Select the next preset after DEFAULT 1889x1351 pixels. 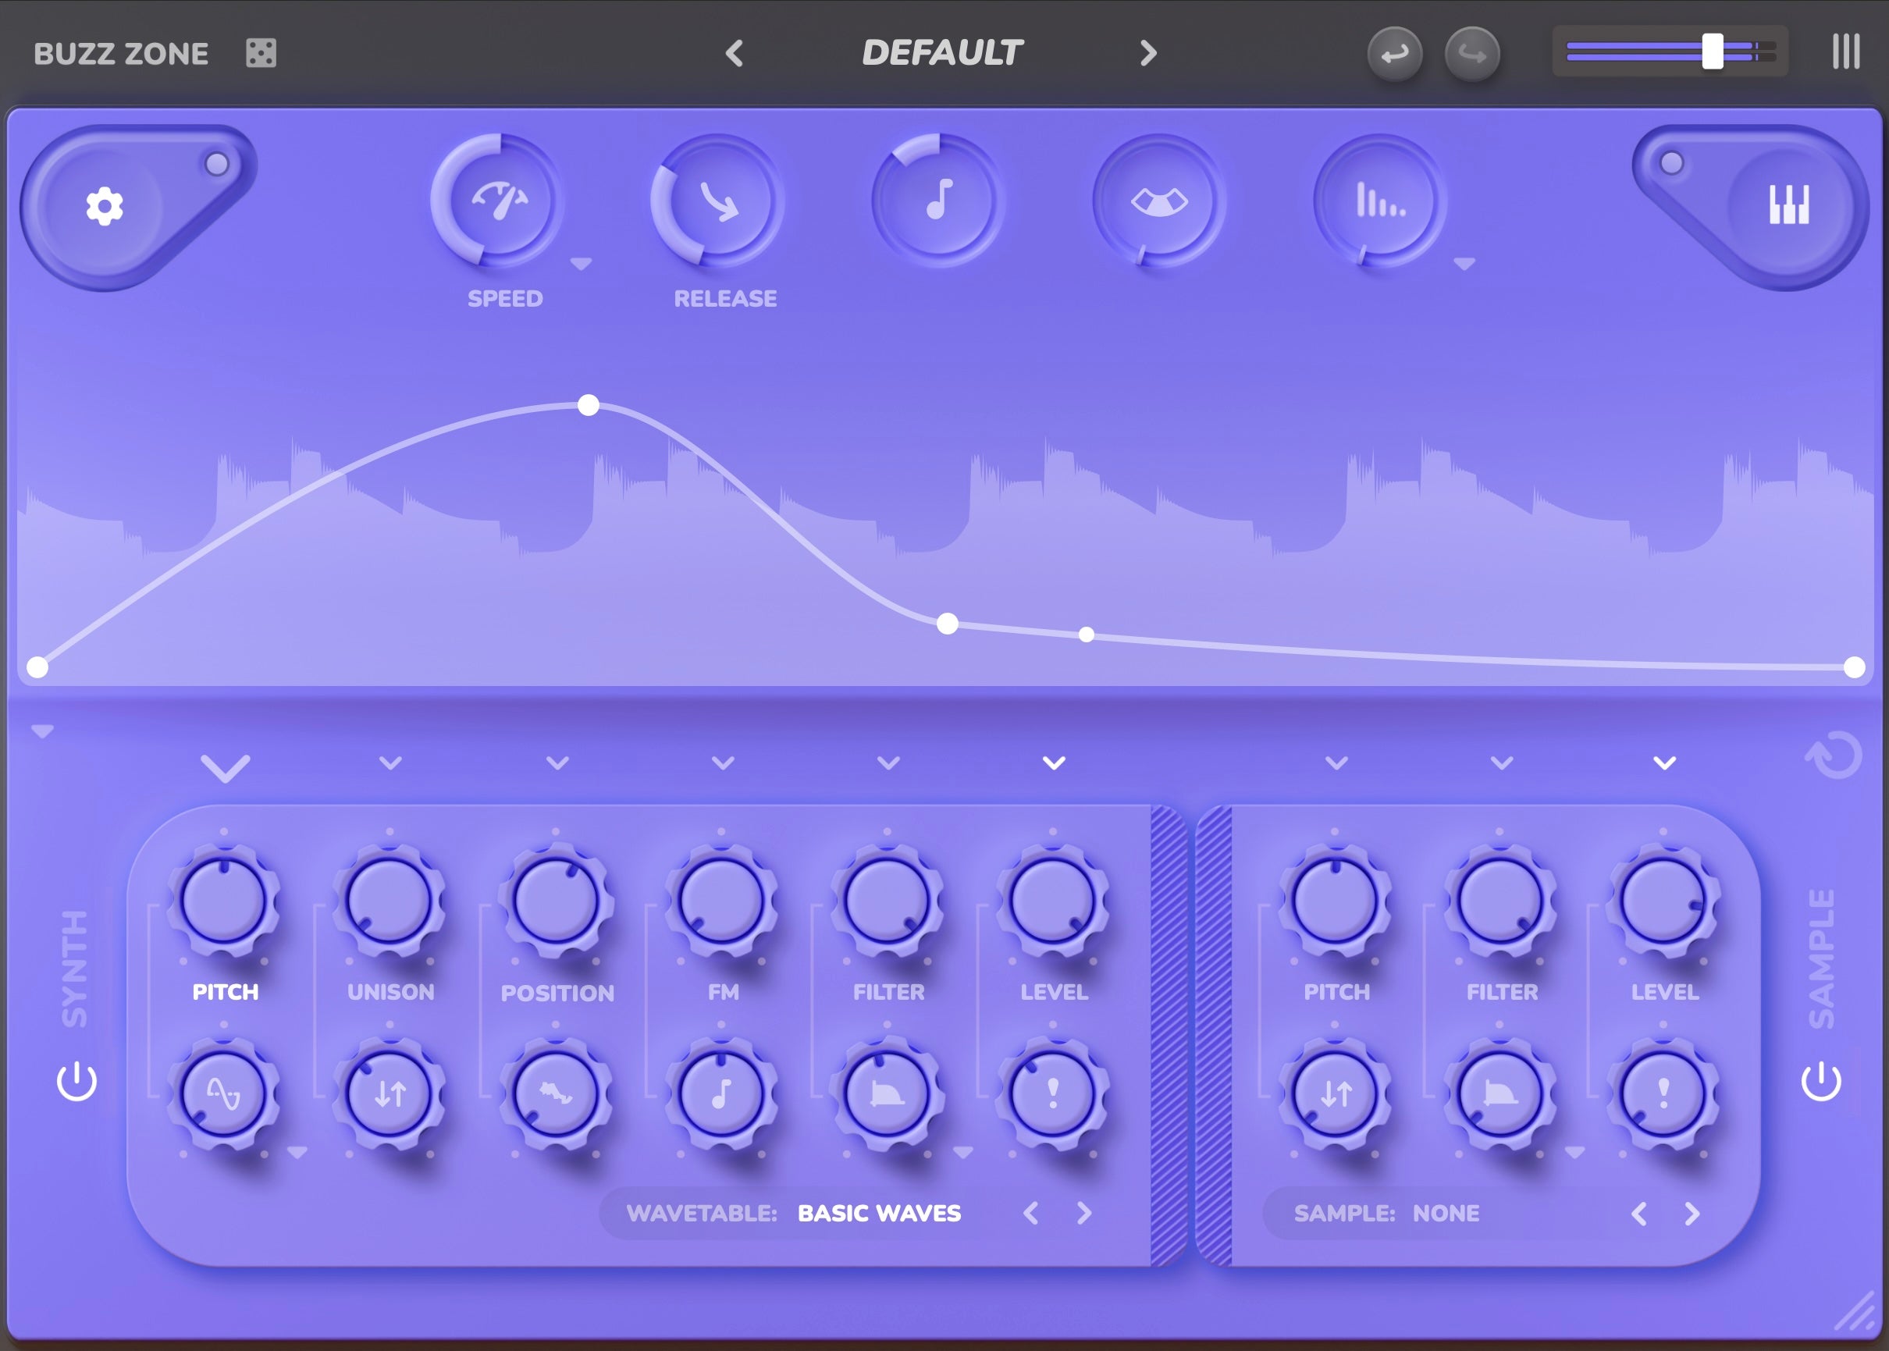pyautogui.click(x=1148, y=53)
